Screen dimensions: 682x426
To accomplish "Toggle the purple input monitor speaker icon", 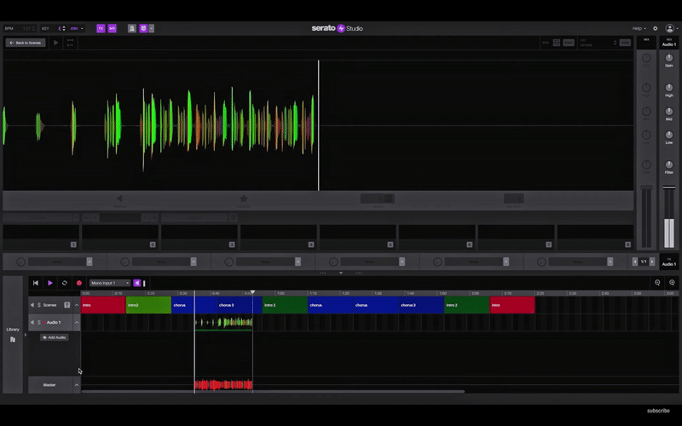I will point(136,283).
